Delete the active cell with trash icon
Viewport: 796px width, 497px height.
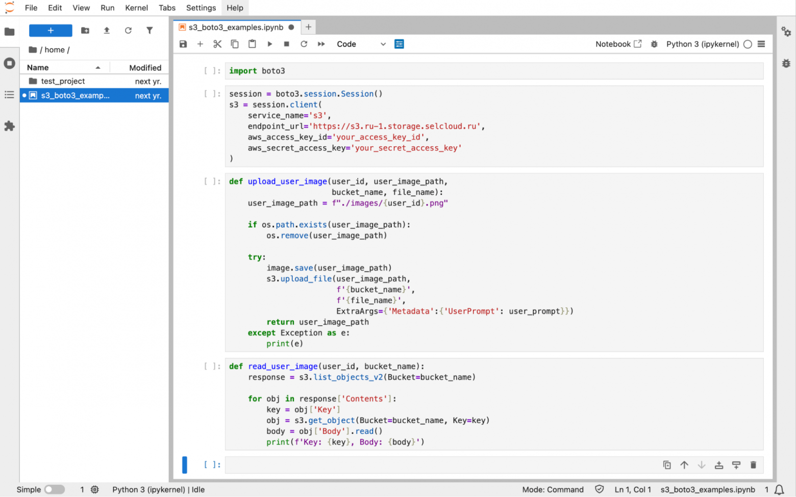pyautogui.click(x=753, y=465)
